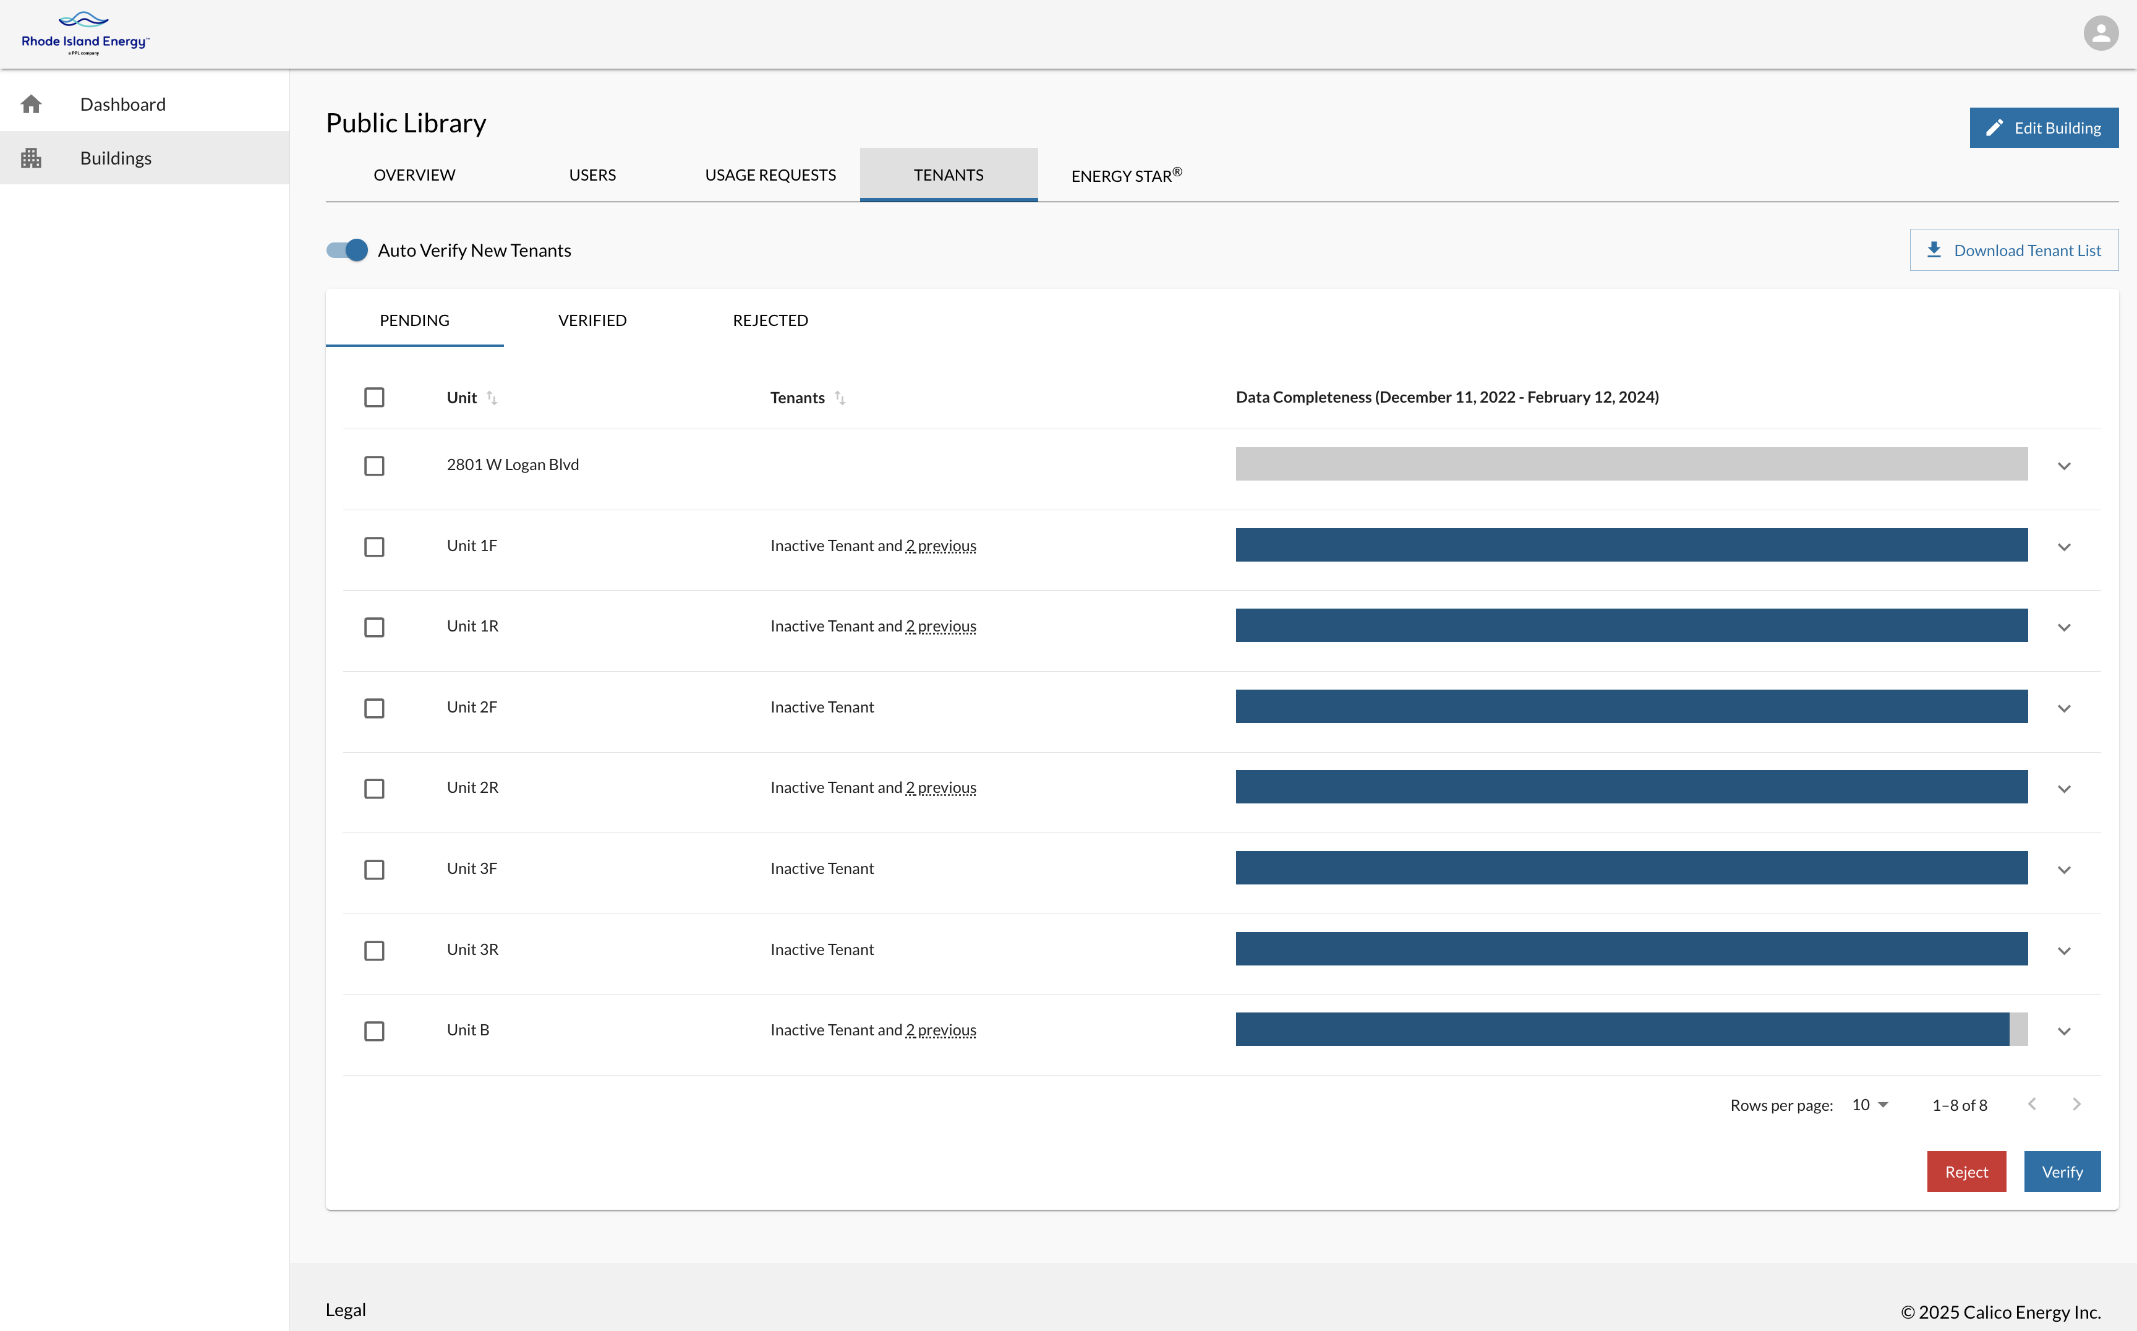Check the select-all header checkbox
The height and width of the screenshot is (1331, 2137).
(x=374, y=398)
